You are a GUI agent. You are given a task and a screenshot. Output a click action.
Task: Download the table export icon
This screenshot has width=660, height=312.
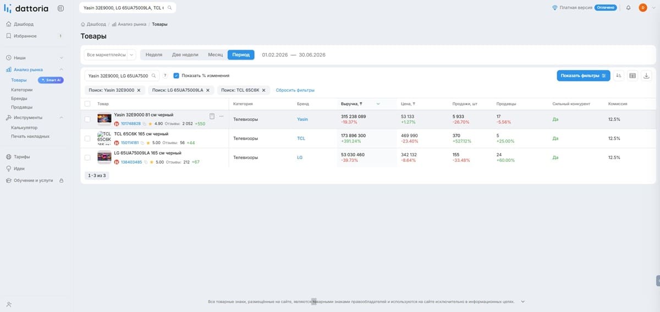646,75
